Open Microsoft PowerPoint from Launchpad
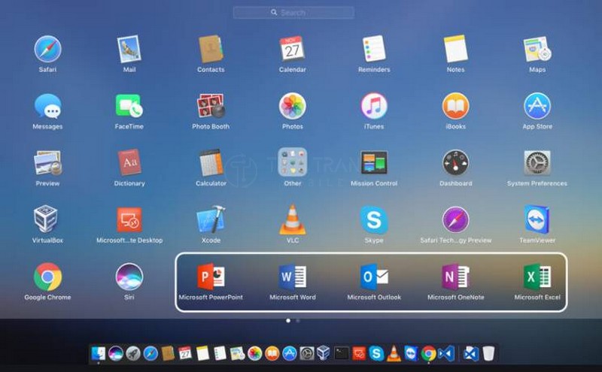 coord(211,277)
